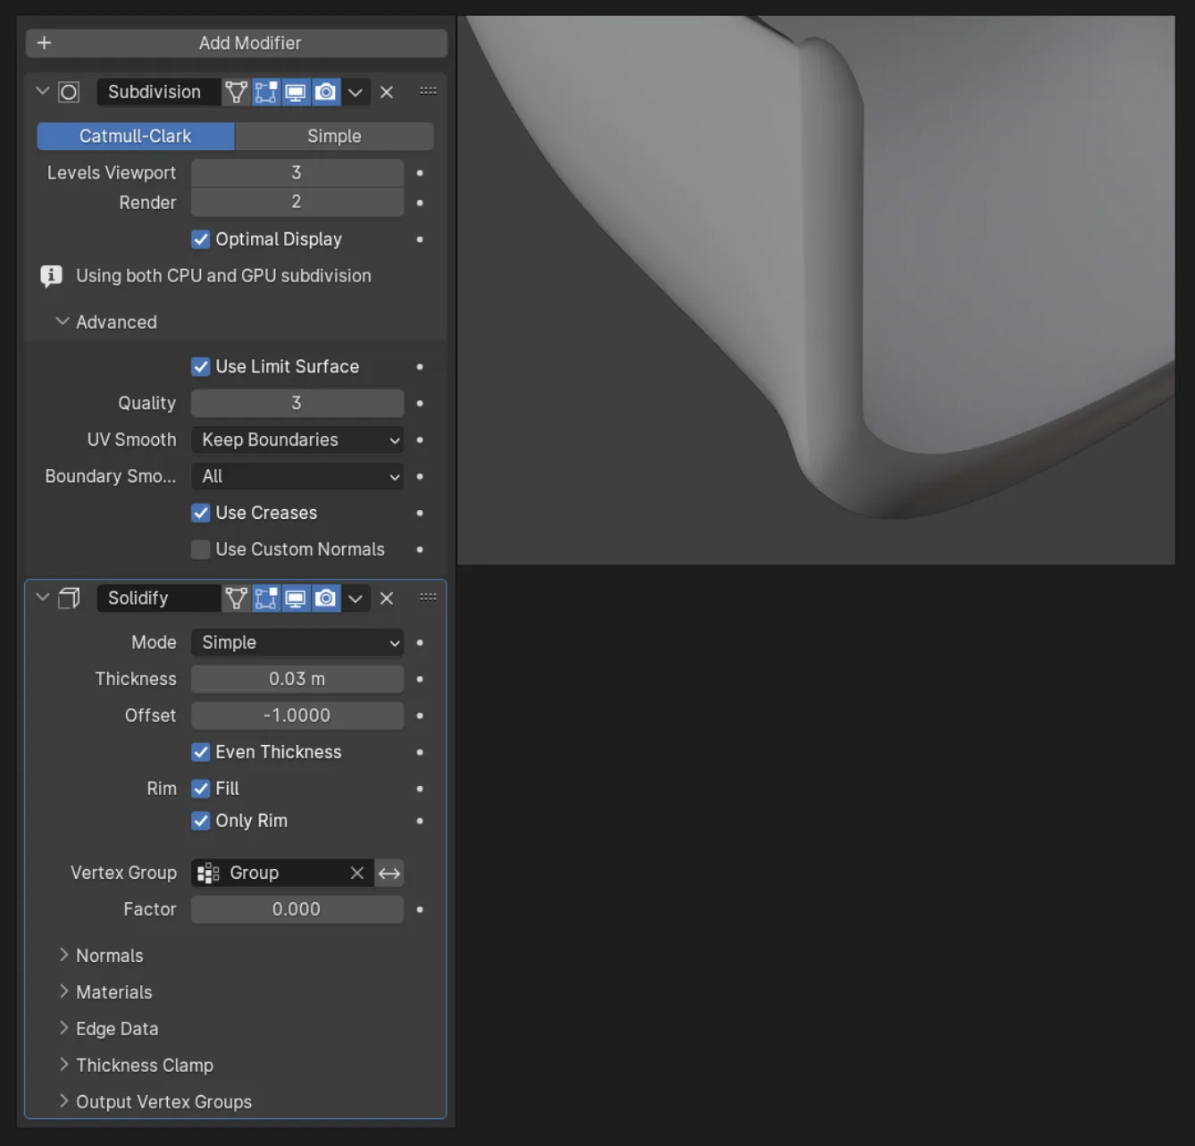Viewport: 1195px width, 1146px height.
Task: Toggle the Optimal Display checkbox
Action: 201,239
